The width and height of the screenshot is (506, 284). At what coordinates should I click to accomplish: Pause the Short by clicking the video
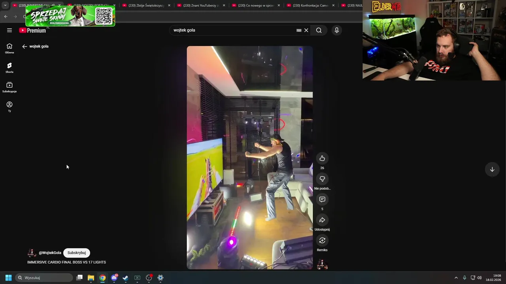coord(250,158)
